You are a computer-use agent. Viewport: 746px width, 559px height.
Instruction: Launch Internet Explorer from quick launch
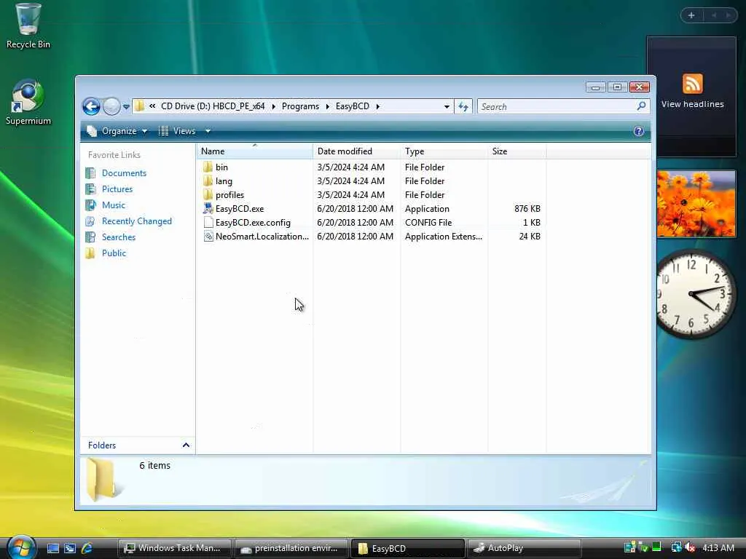tap(87, 548)
